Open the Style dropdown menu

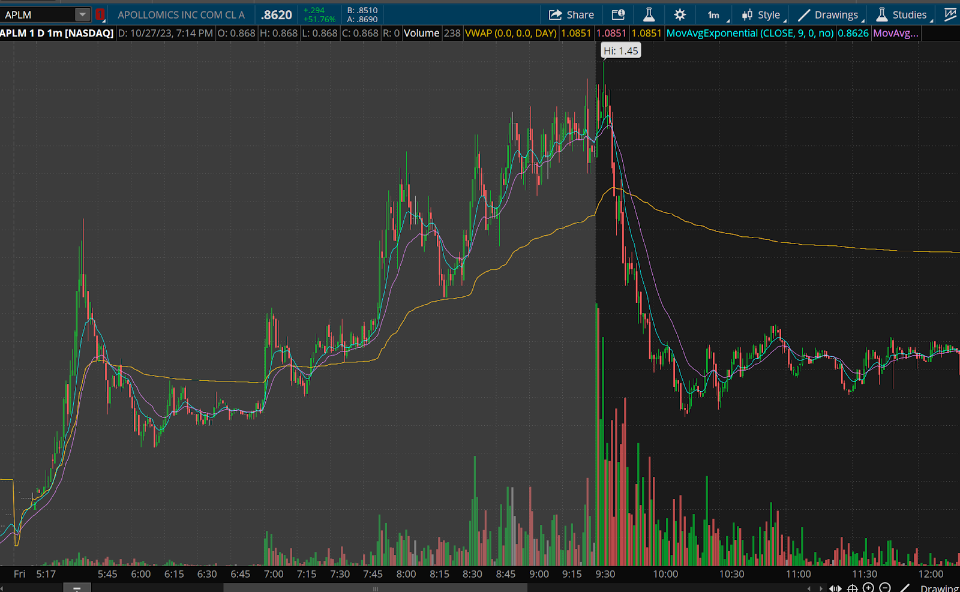pyautogui.click(x=761, y=15)
